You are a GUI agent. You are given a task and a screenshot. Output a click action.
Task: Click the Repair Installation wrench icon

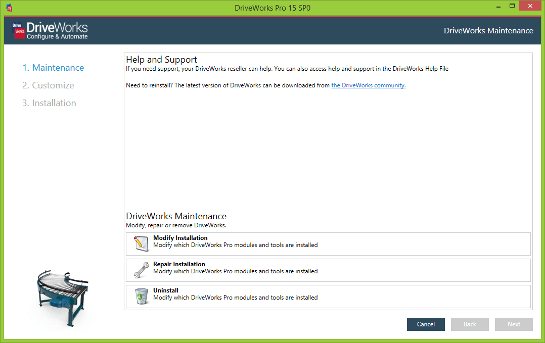pos(141,270)
